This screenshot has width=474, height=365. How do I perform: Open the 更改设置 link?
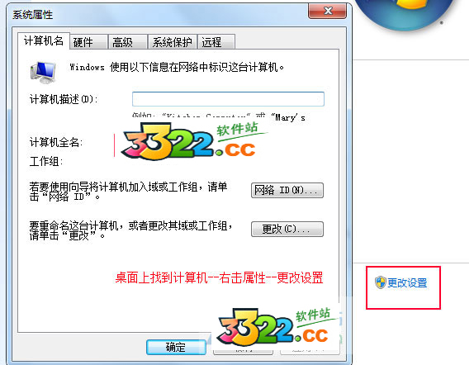tap(407, 283)
